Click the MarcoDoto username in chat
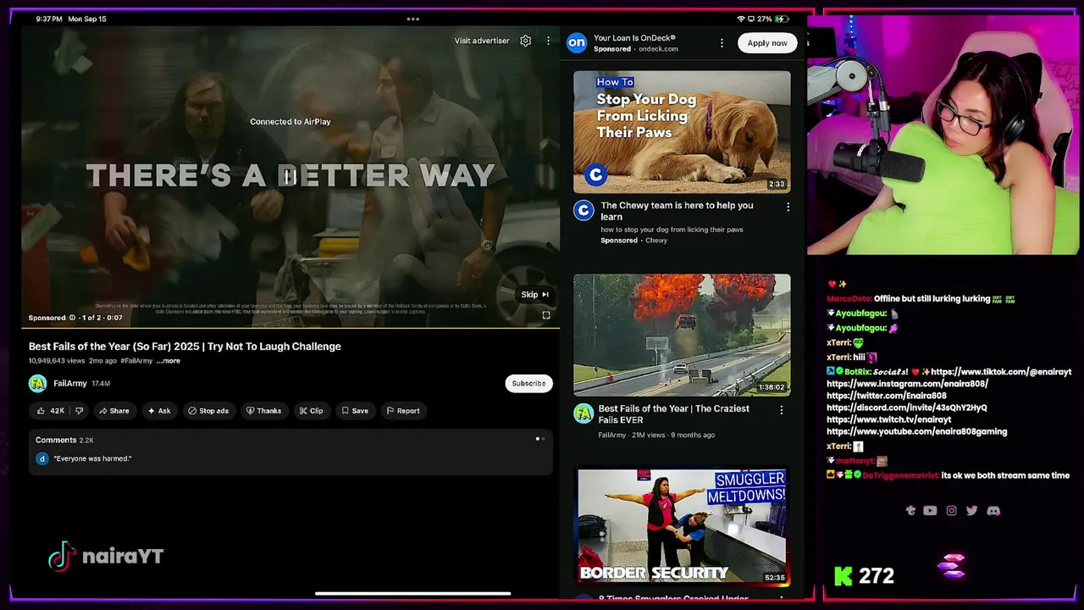The height and width of the screenshot is (610, 1084). [x=849, y=298]
